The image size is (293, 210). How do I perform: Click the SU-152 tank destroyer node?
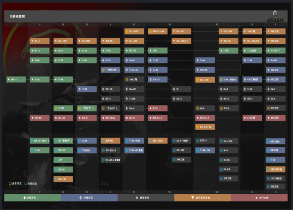pyautogui.click(x=181, y=31)
